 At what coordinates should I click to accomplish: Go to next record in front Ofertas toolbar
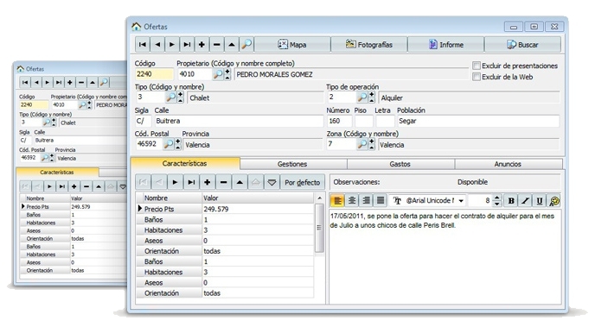tap(172, 45)
